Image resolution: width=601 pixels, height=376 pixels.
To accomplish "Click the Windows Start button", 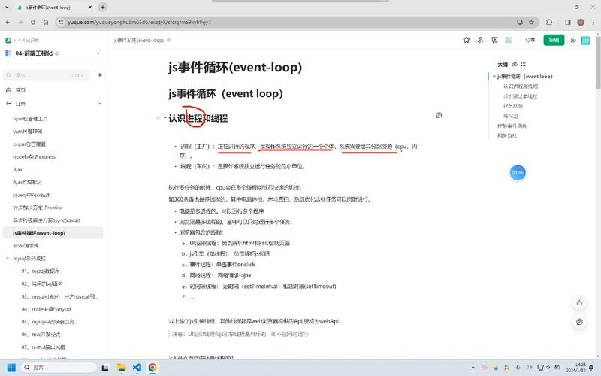I will [x=11, y=368].
